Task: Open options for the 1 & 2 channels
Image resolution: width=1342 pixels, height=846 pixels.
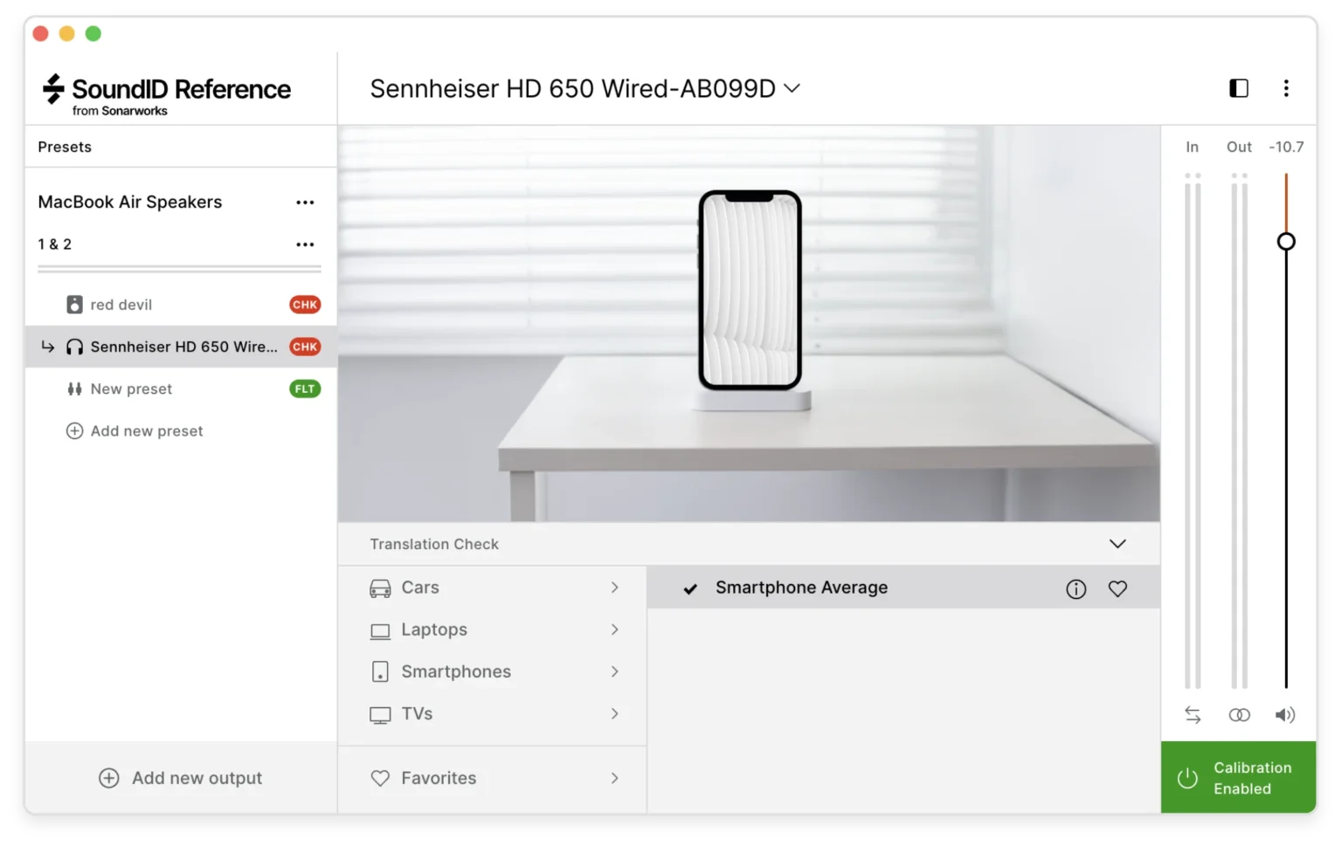Action: click(305, 244)
